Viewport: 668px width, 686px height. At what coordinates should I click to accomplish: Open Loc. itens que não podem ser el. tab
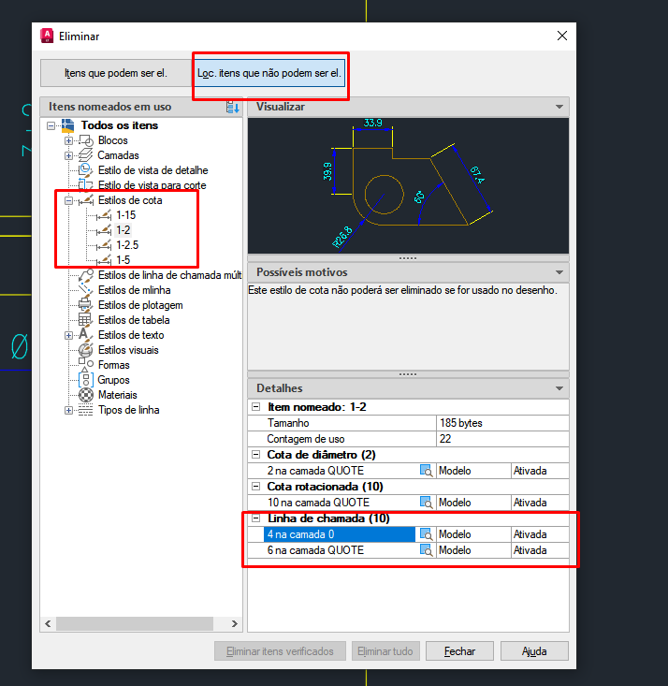click(x=269, y=73)
